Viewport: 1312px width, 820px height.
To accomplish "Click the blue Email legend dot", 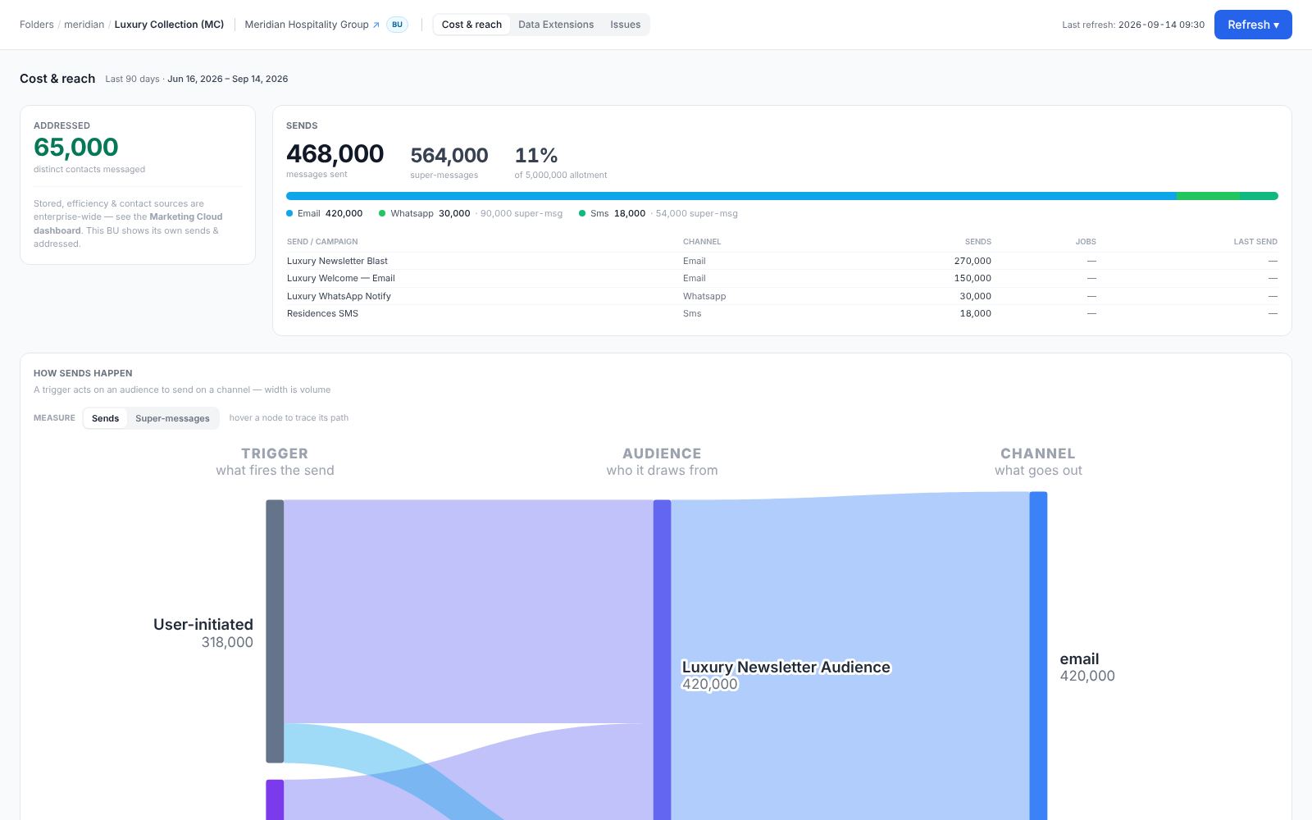I will [x=289, y=213].
